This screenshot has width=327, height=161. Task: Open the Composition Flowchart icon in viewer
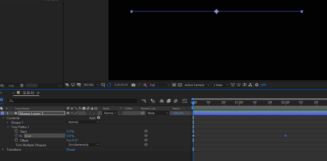point(250,85)
